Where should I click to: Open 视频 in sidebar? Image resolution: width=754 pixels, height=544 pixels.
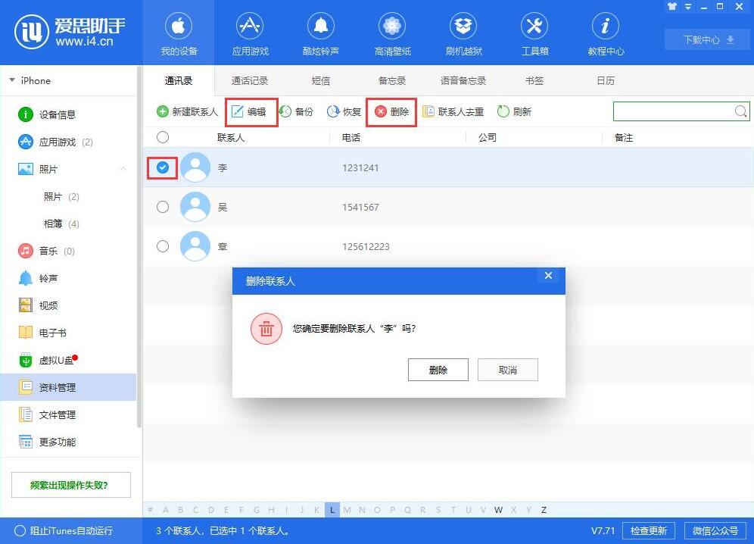(68, 305)
